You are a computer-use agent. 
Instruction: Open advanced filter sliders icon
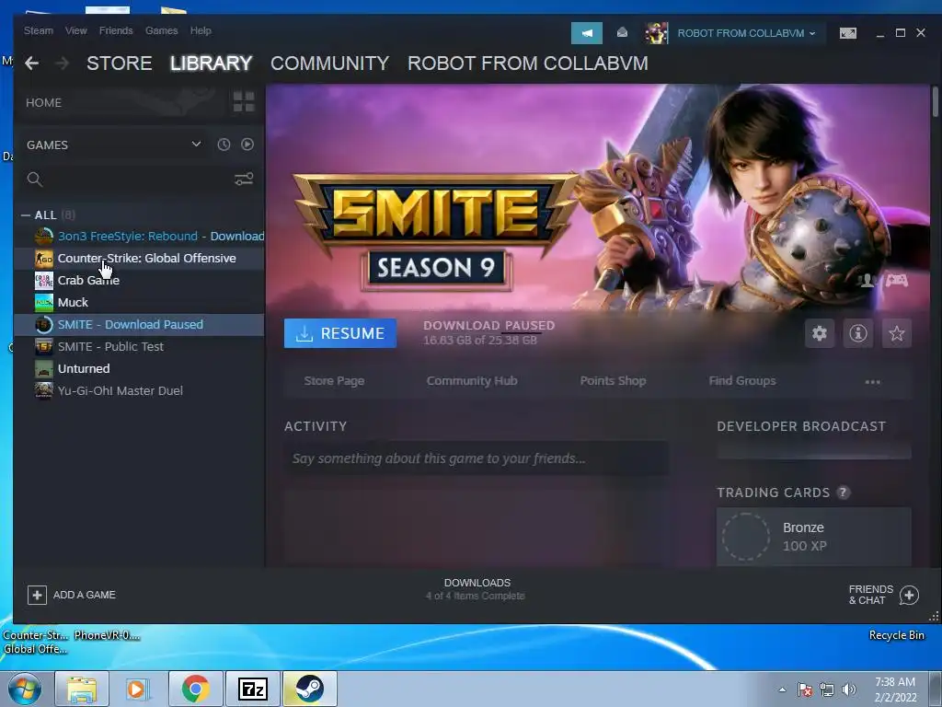point(243,179)
